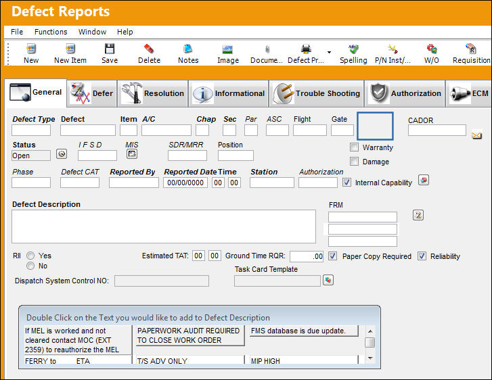
Task: Select the MIP HIGH snippet
Action: tap(304, 360)
